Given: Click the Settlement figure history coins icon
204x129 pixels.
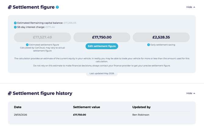Looking at the screenshot, I should pyautogui.click(x=10, y=93).
